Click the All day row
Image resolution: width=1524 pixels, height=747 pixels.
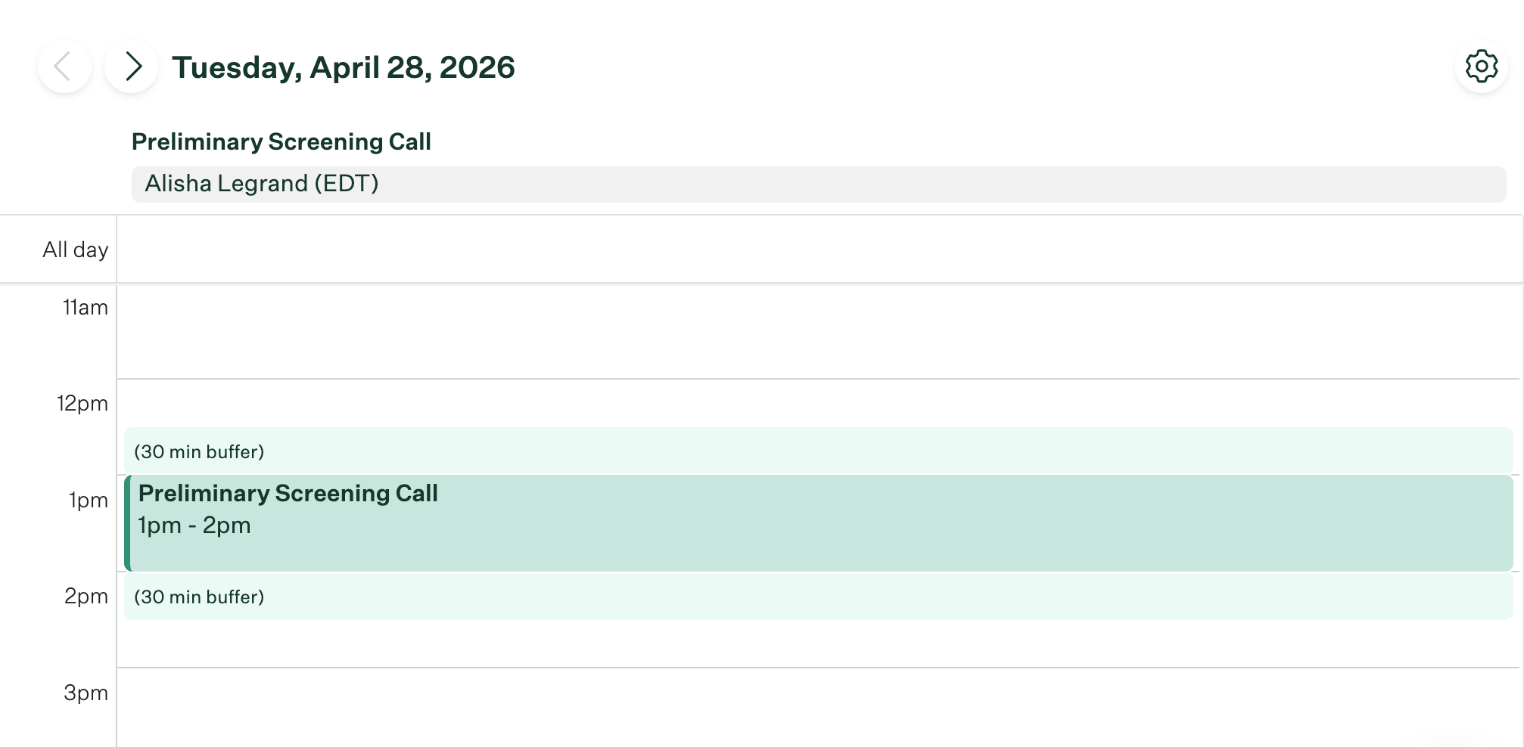(x=757, y=248)
